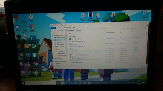The width and height of the screenshot is (163, 91).
Task: Select OneDrive in the navigation pane
Action: tap(59, 59)
